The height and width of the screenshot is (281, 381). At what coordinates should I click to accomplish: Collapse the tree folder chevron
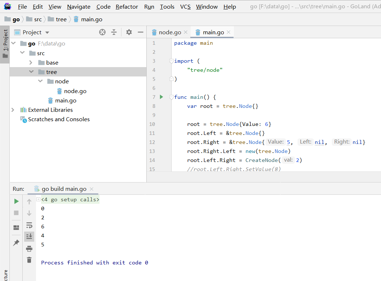pos(31,72)
